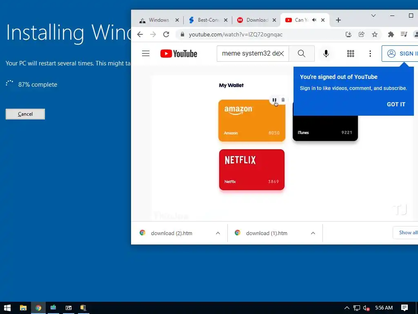Open the 7-Zip taskbar icon

click(x=69, y=308)
